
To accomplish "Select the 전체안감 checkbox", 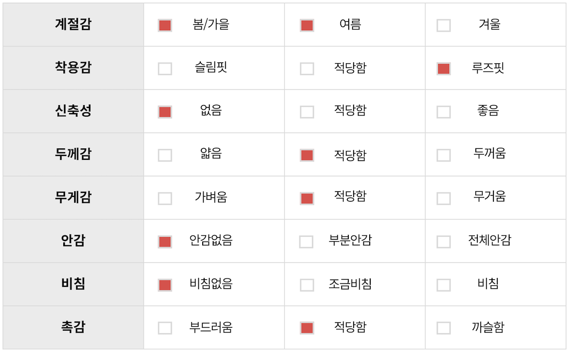I will point(443,242).
